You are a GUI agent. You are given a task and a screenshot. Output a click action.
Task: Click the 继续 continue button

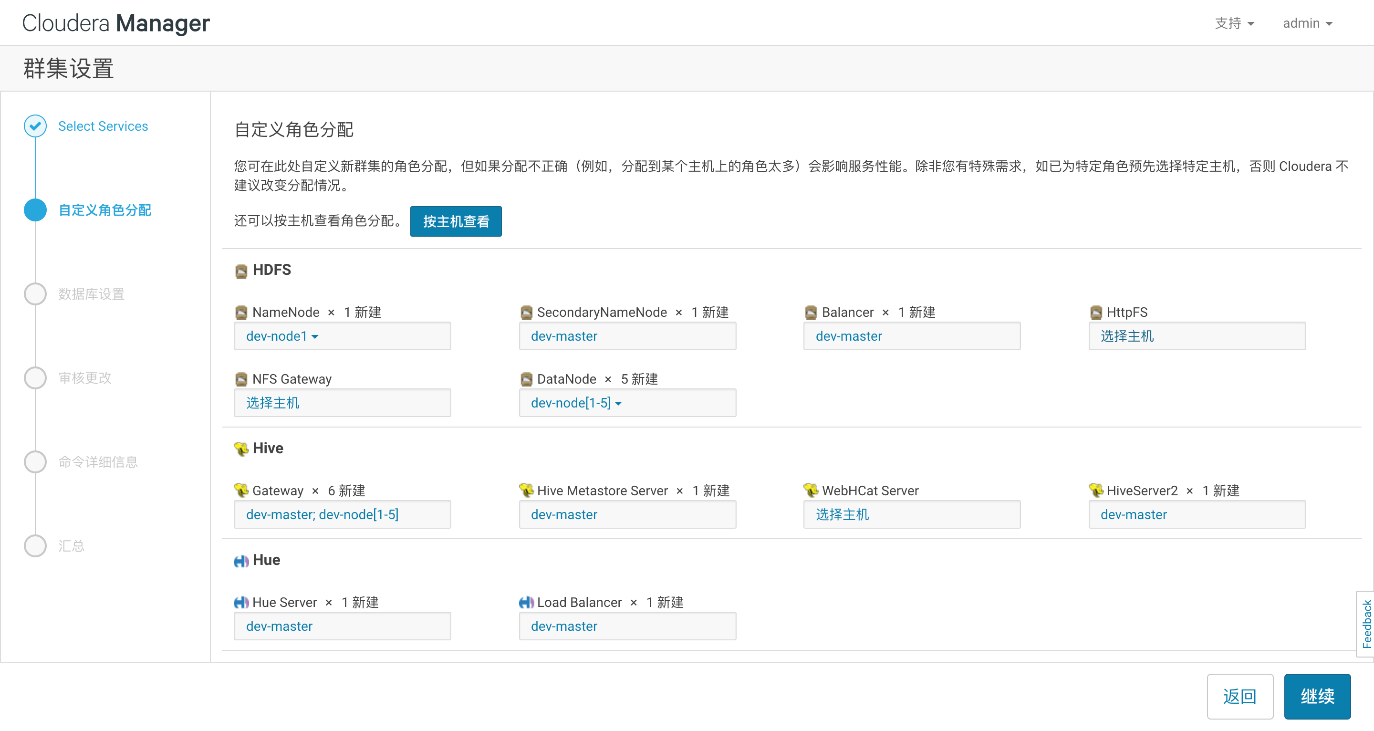click(1316, 696)
